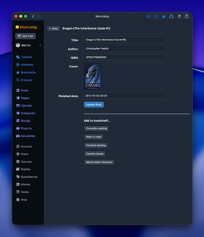Viewport: 204px width, 237px height.
Task: Go back with the browser back arrow
Action: 33,16
